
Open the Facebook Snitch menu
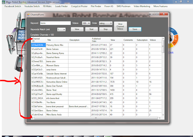click(x=13, y=6)
